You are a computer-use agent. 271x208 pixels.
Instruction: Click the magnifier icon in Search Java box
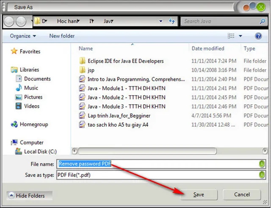tap(263, 21)
